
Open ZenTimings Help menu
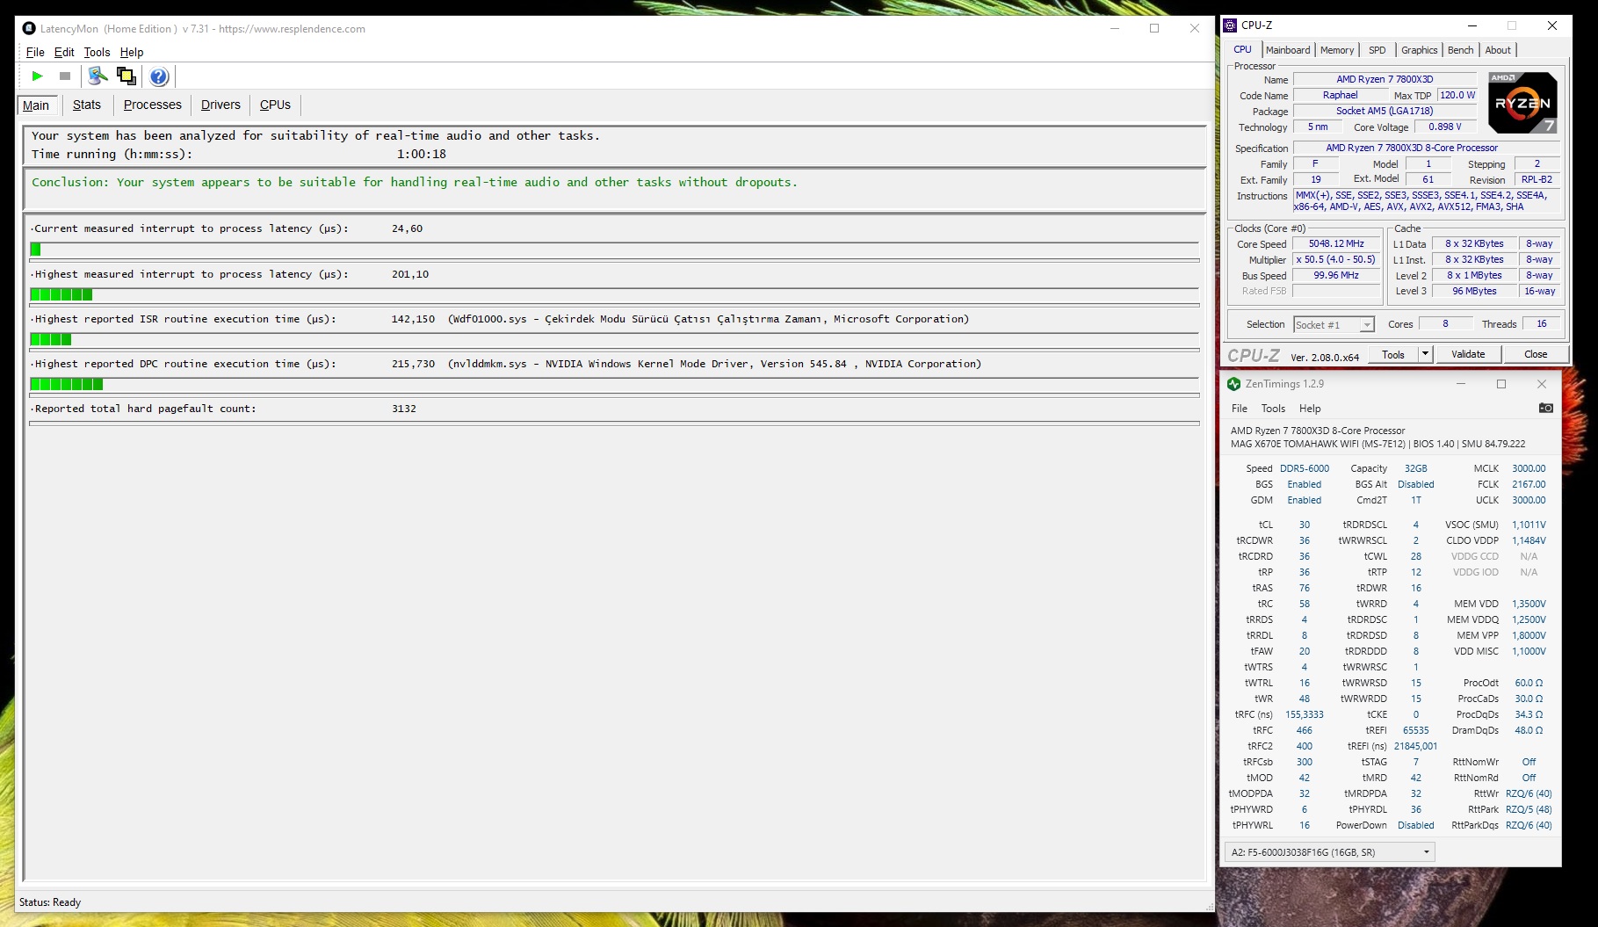(x=1310, y=409)
